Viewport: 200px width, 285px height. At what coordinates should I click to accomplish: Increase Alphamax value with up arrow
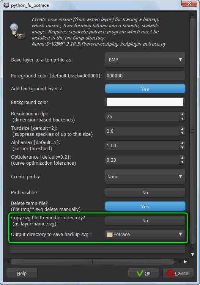[182, 143]
